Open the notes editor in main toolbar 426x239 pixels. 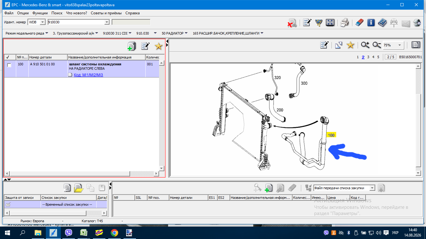point(307,23)
